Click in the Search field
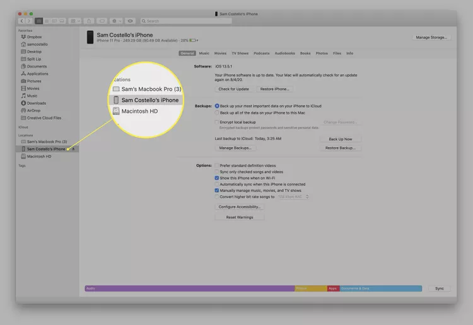473x325 pixels. tap(186, 21)
